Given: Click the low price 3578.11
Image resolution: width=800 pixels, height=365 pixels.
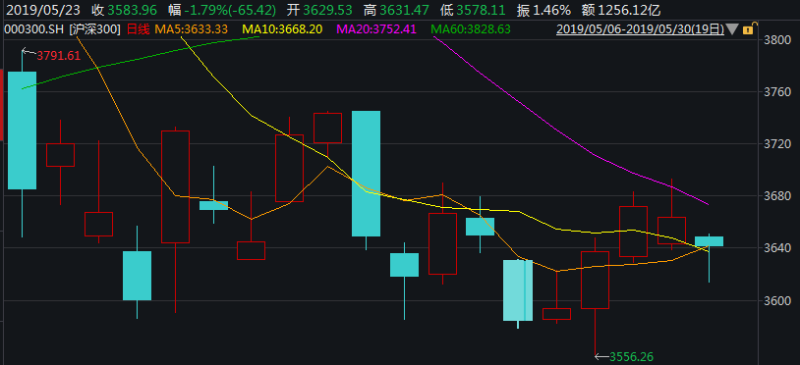Looking at the screenshot, I should 482,9.
